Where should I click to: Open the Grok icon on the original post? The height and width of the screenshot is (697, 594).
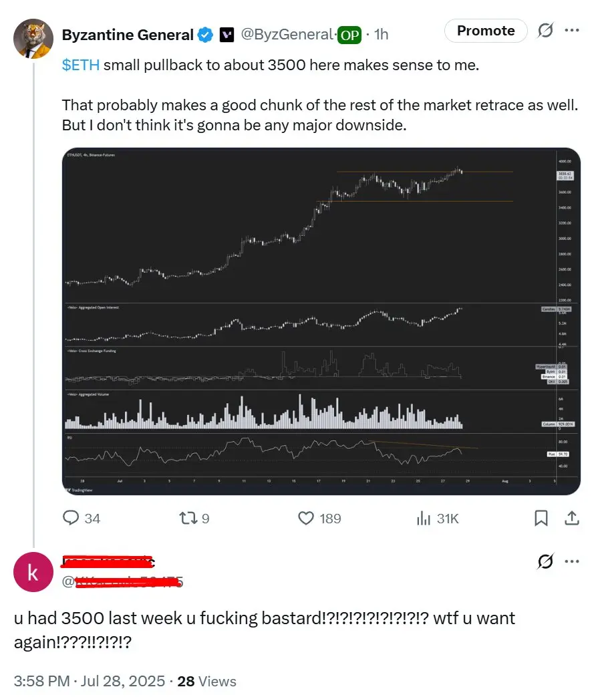[x=545, y=30]
